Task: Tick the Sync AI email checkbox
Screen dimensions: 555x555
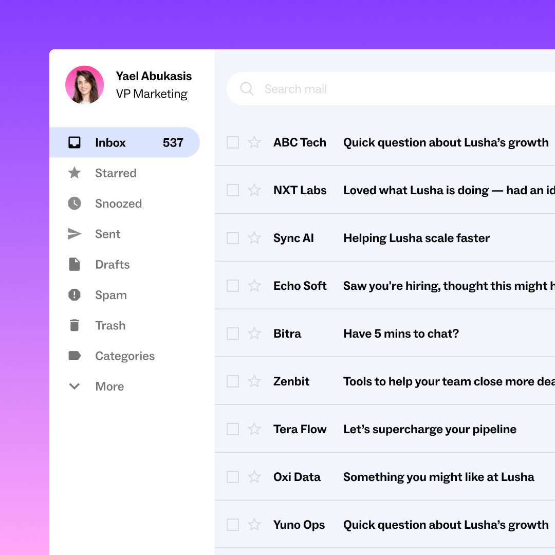Action: (233, 238)
